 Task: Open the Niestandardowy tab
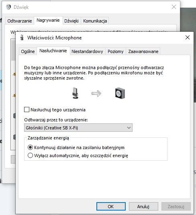point(87,51)
